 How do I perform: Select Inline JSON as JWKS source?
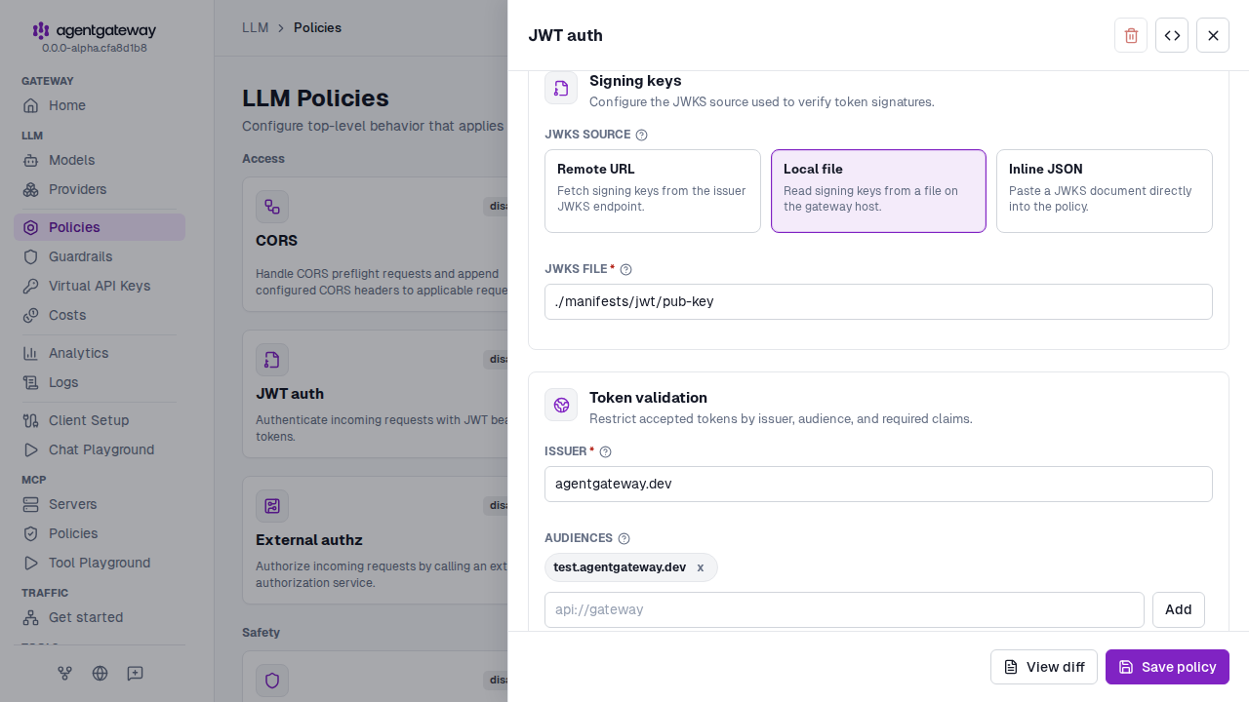pos(1105,191)
